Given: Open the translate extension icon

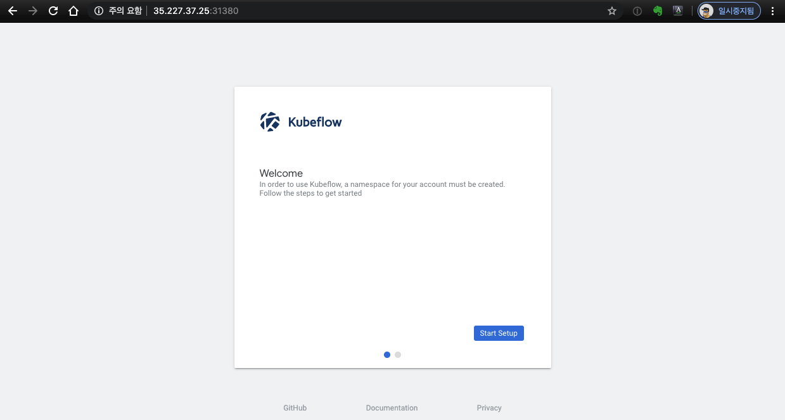Looking at the screenshot, I should tap(677, 11).
